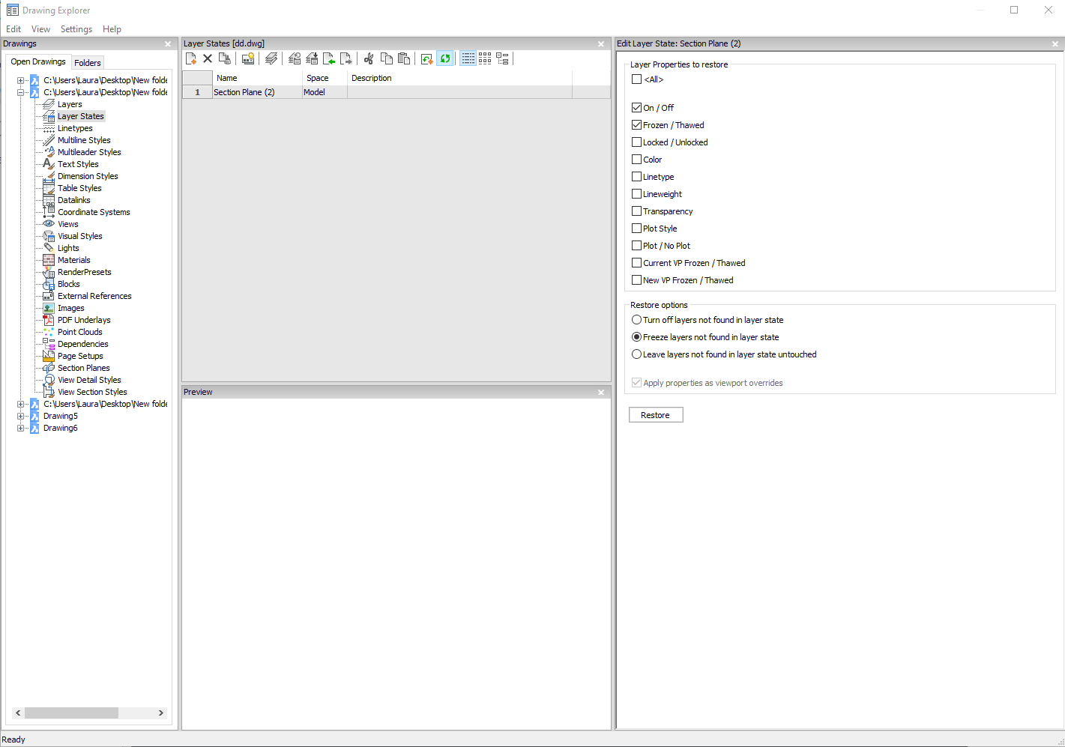Viewport: 1065px width, 747px height.
Task: Collapse the second open drawing node
Action: 21,92
